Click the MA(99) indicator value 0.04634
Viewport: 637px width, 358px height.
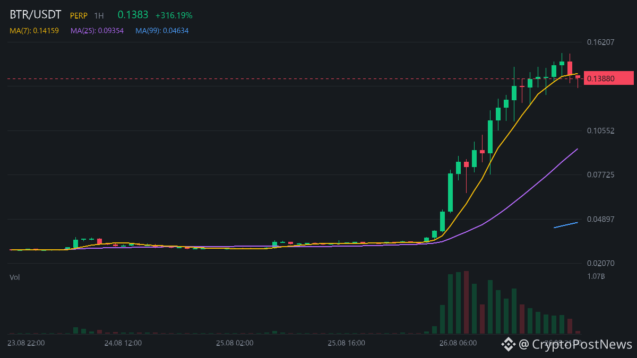(x=162, y=31)
